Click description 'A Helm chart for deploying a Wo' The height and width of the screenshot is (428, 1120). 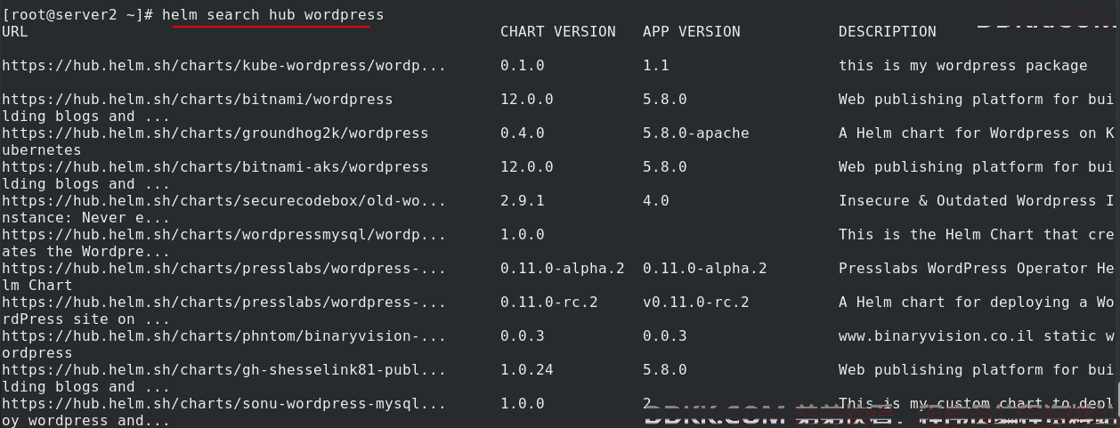(977, 302)
